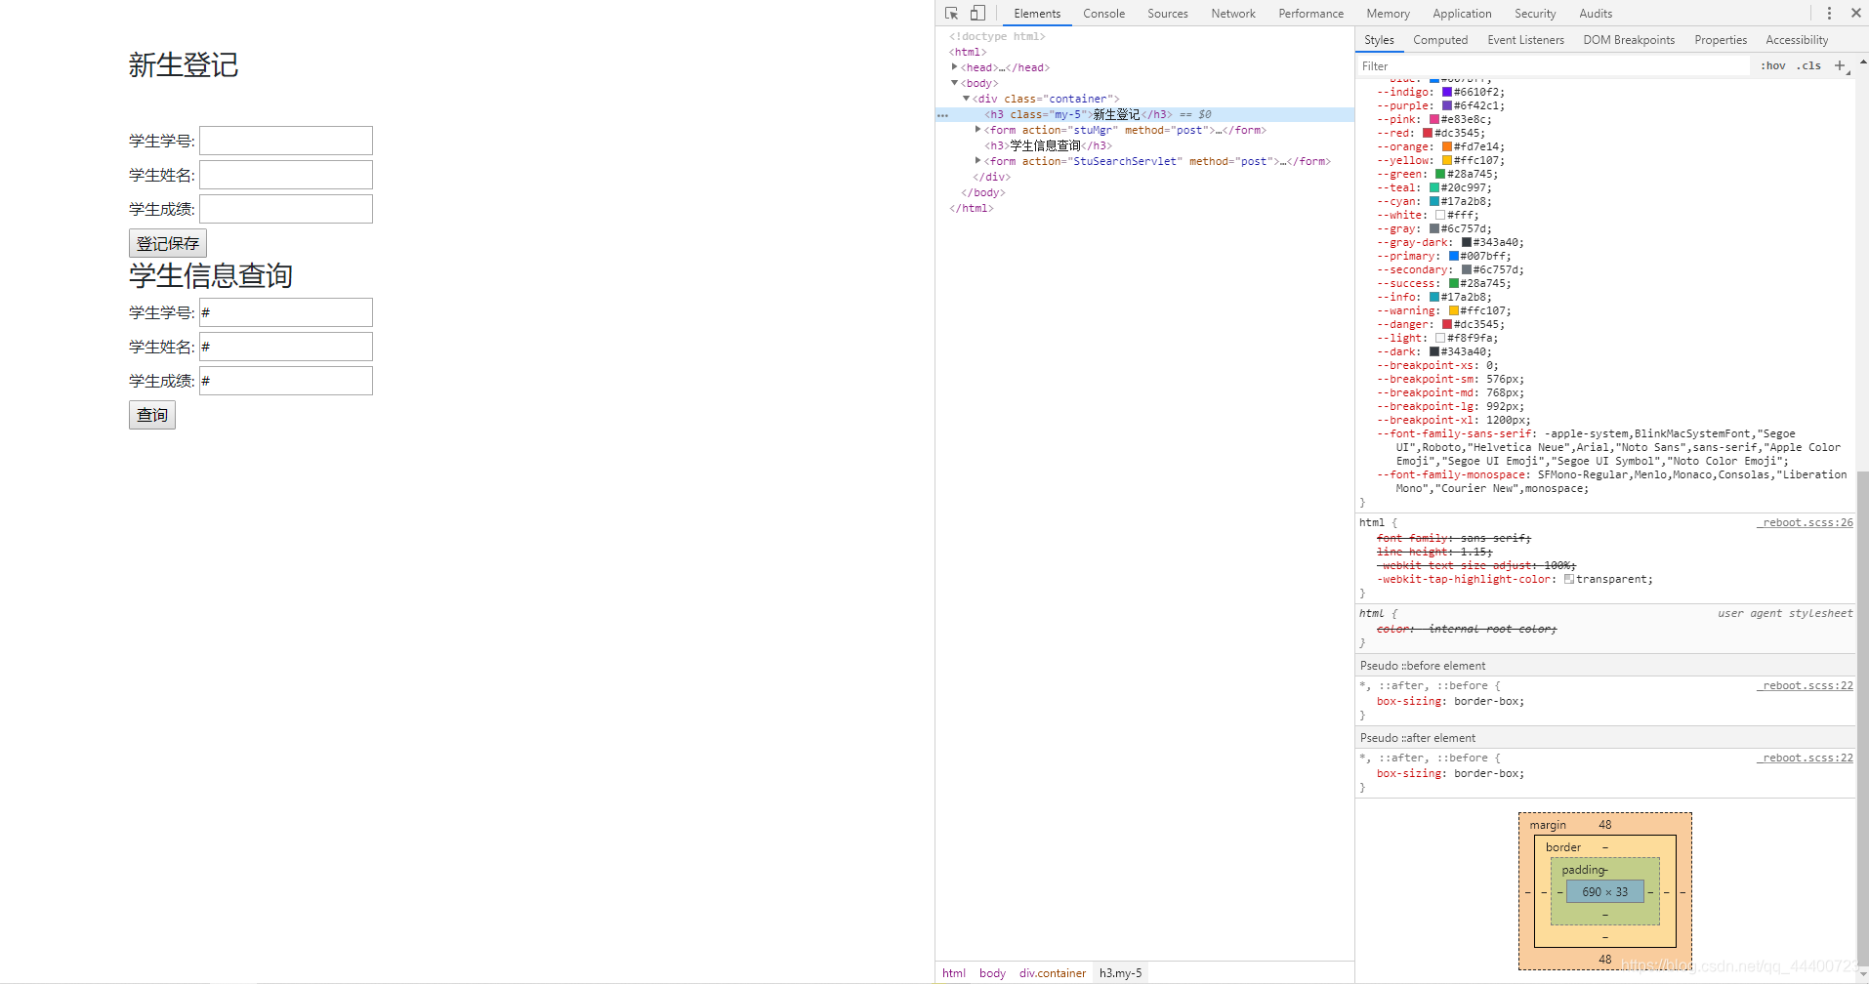Select the h3 学生信息查询 DOM node
The image size is (1869, 984).
tap(1048, 145)
